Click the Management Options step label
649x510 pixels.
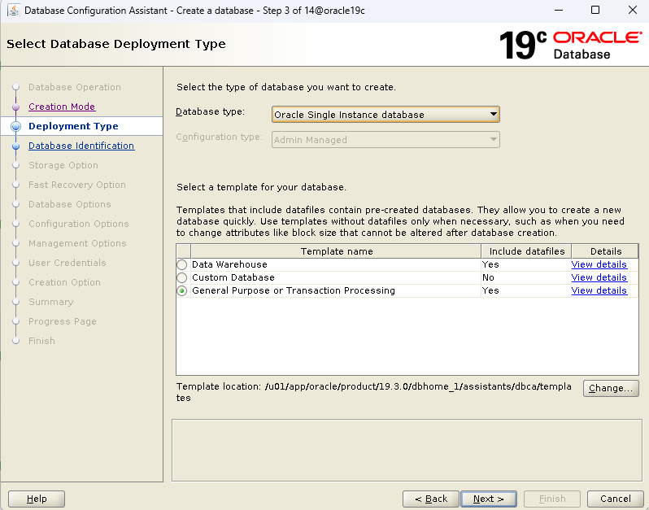pos(77,243)
